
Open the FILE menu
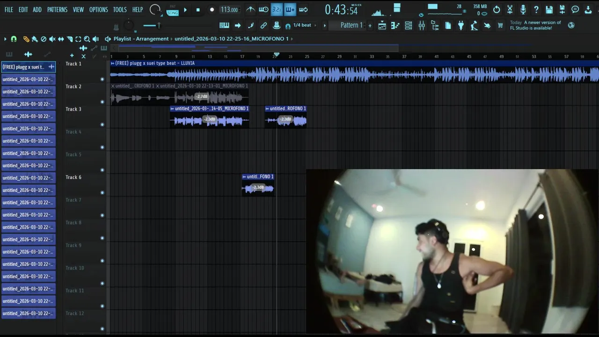click(9, 9)
